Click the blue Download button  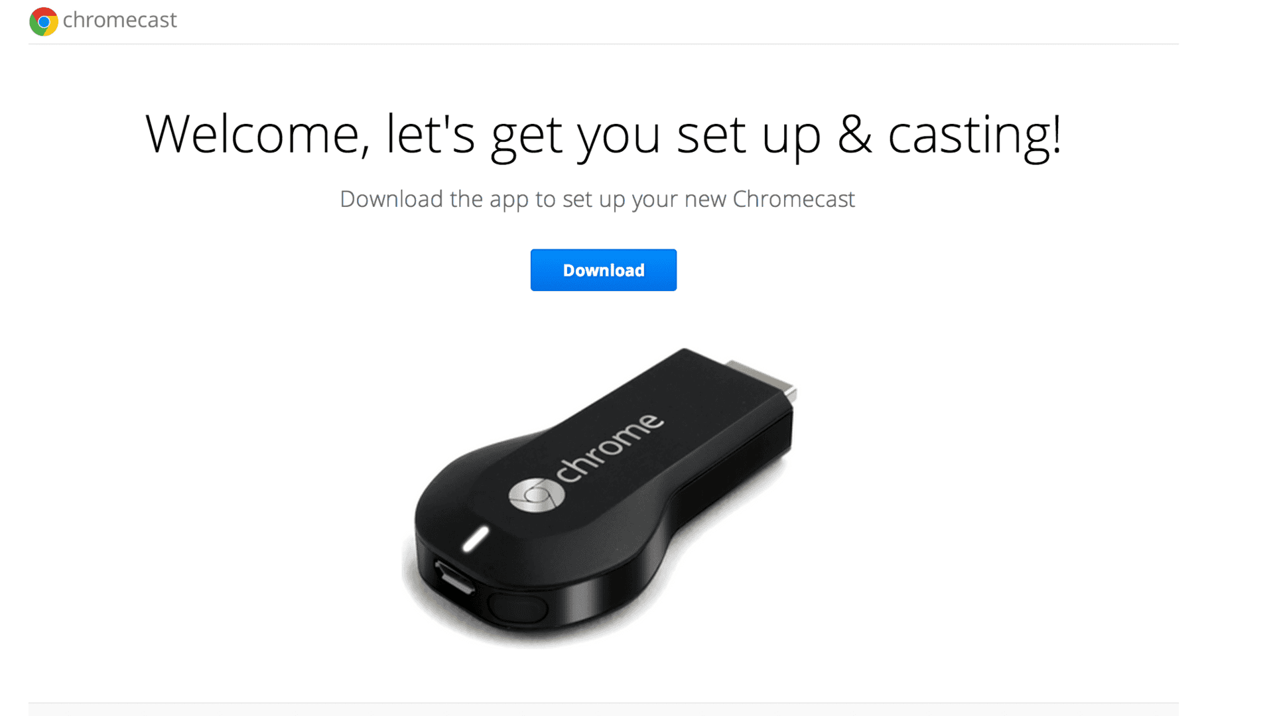coord(603,270)
